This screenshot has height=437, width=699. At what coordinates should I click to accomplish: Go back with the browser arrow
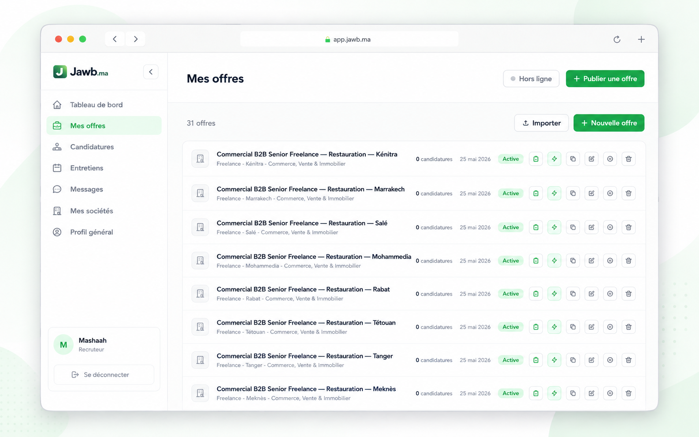click(x=115, y=39)
